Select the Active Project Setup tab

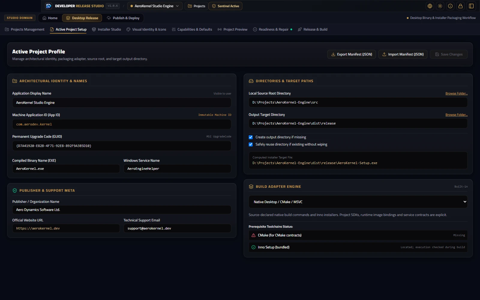pyautogui.click(x=68, y=29)
